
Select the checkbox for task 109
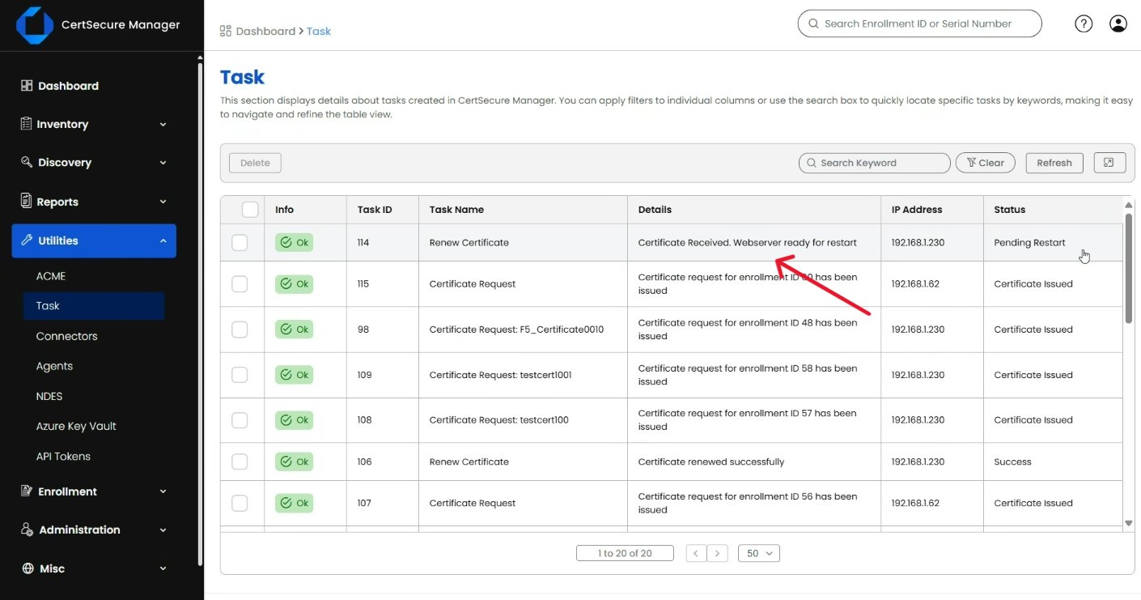click(x=240, y=375)
